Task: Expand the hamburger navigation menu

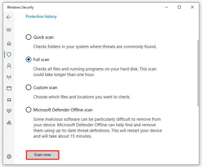Action: 9,30
